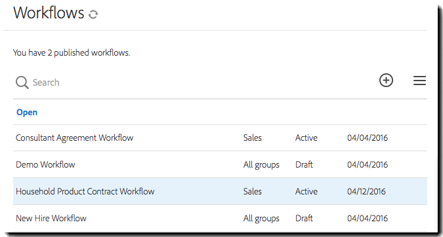Screen dimensions: 443x237
Task: Click the plus icon to create workflow
Action: tap(386, 81)
